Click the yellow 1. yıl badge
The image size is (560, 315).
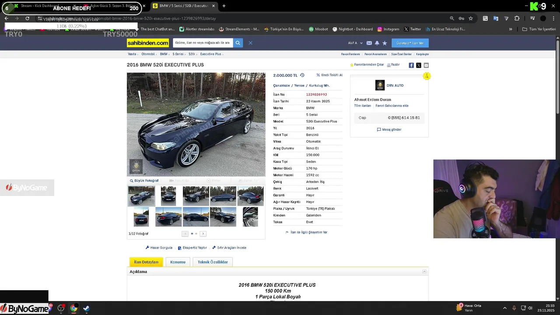pyautogui.click(x=427, y=76)
